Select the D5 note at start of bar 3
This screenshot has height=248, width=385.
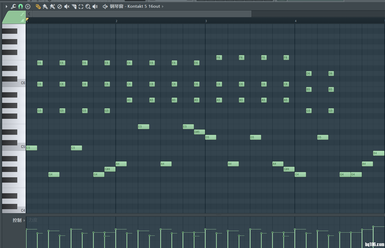pyautogui.click(x=211, y=137)
